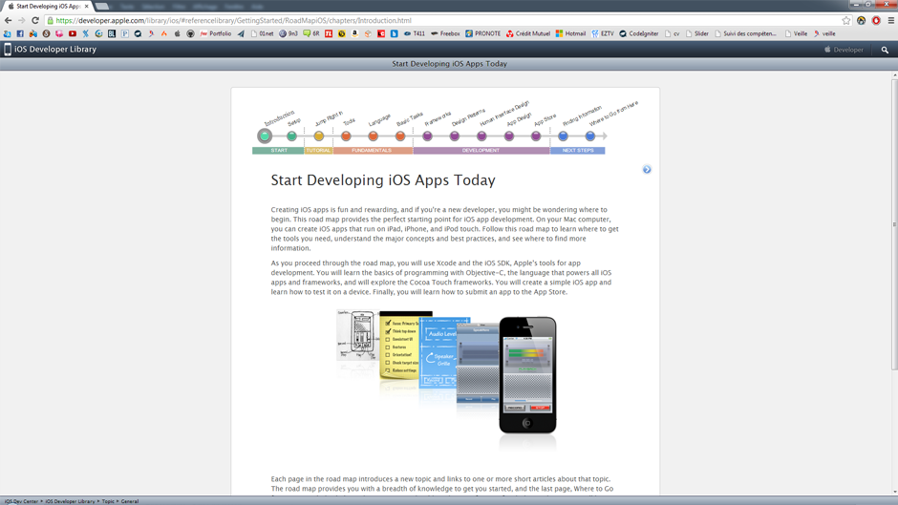The image size is (898, 505).
Task: Select the Tools road map marker
Action: (x=346, y=137)
